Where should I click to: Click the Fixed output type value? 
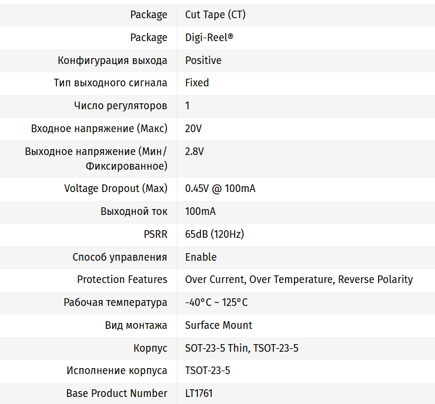pos(197,83)
